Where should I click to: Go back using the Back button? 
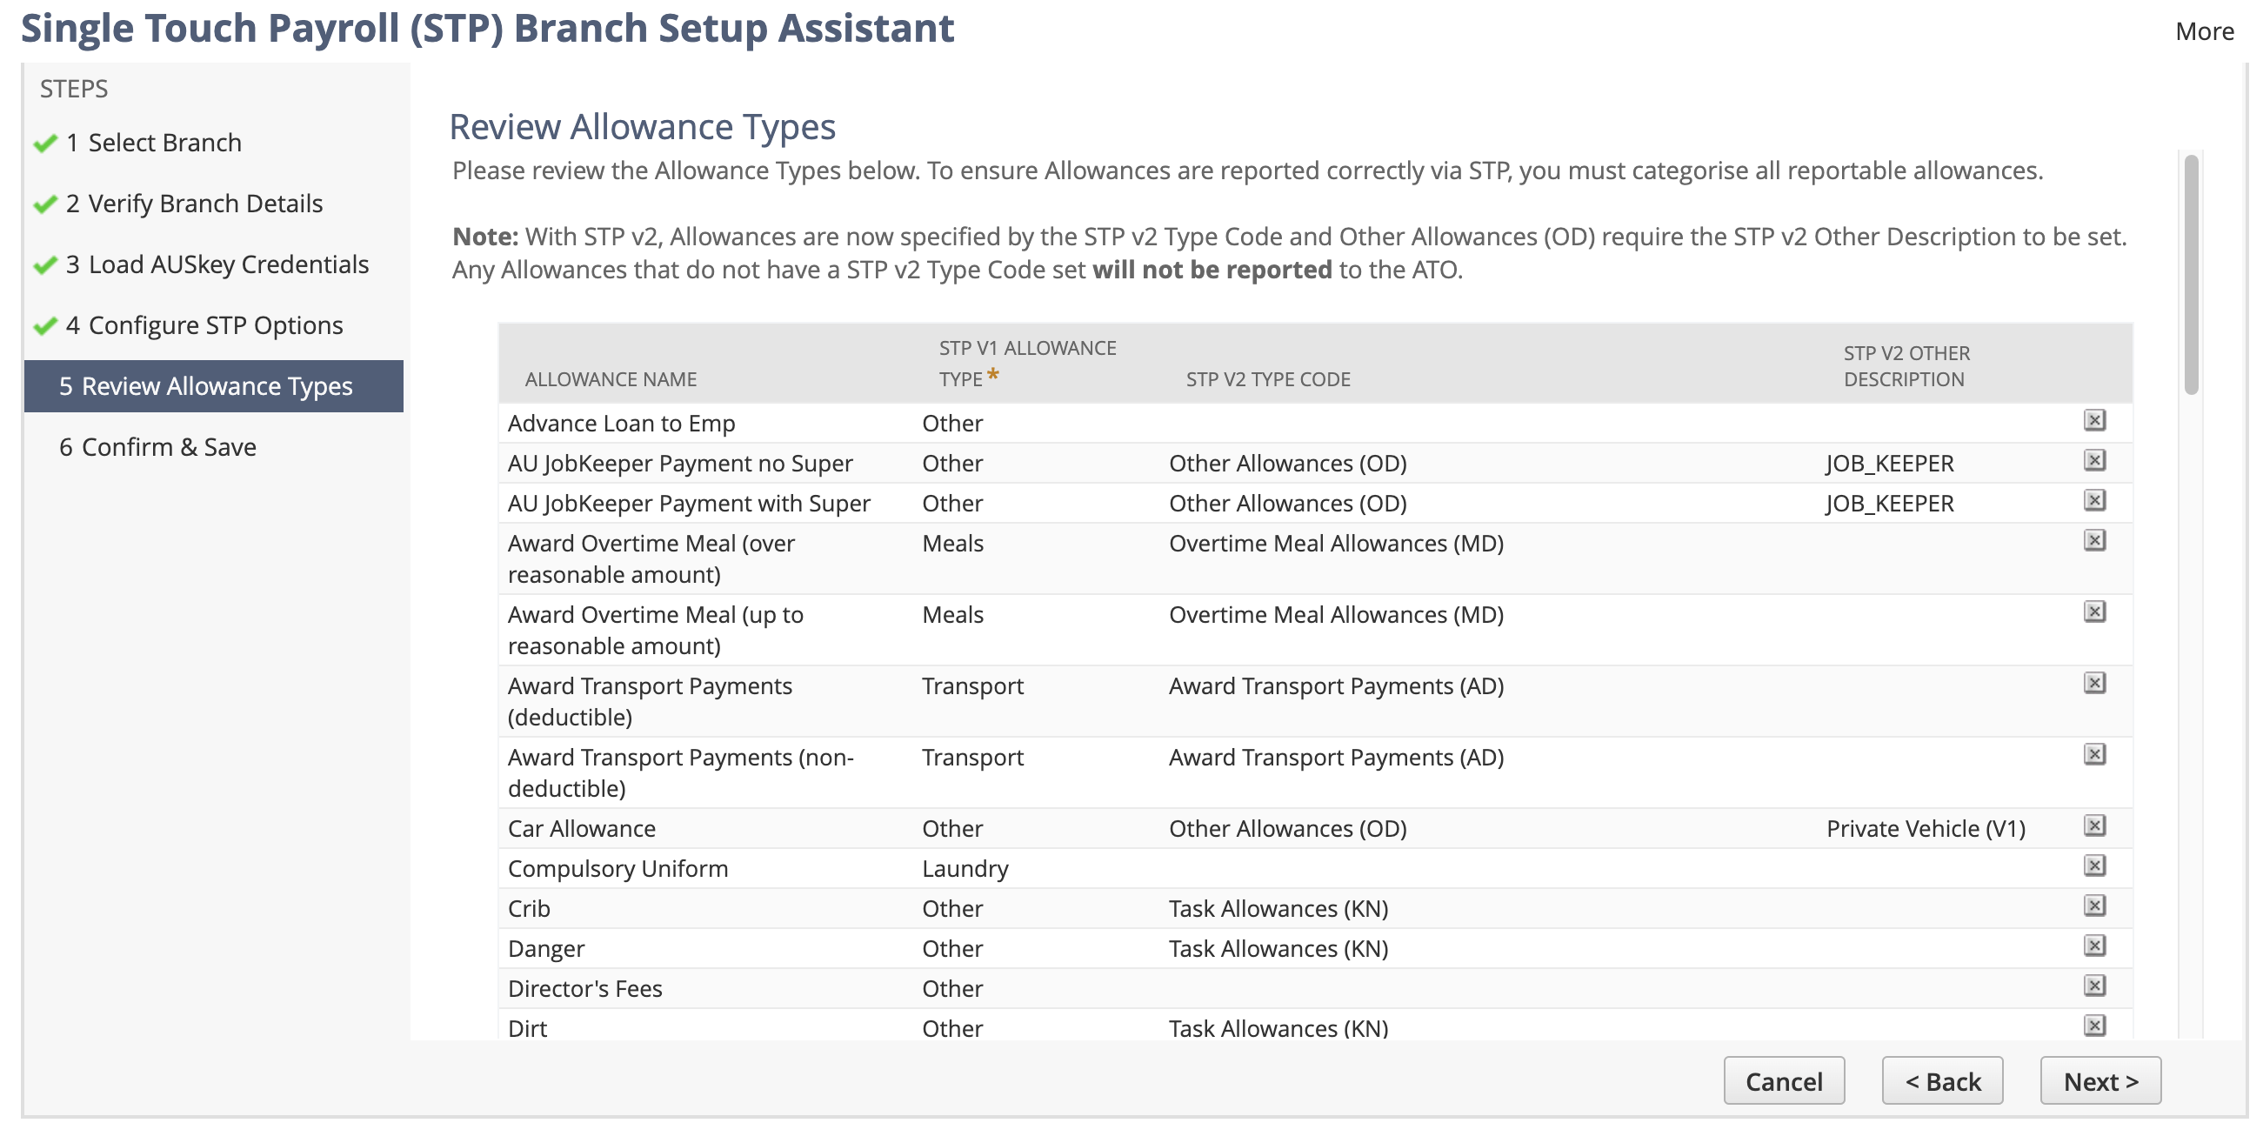pyautogui.click(x=1943, y=1080)
